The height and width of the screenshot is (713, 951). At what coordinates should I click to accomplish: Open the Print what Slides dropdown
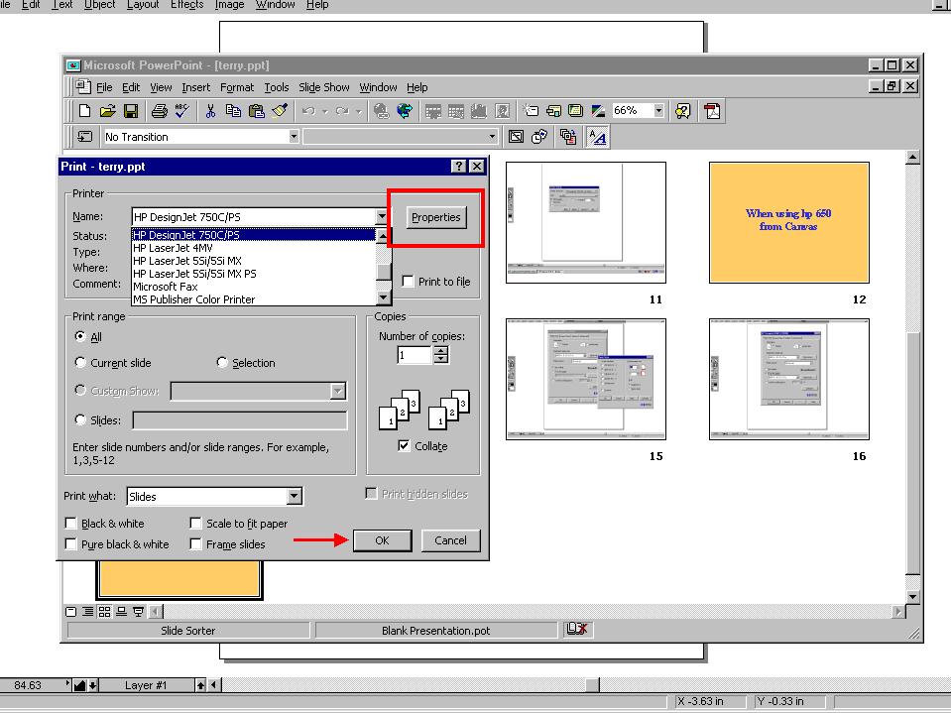point(295,497)
